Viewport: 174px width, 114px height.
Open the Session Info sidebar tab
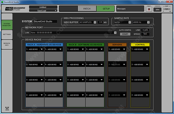point(7,44)
